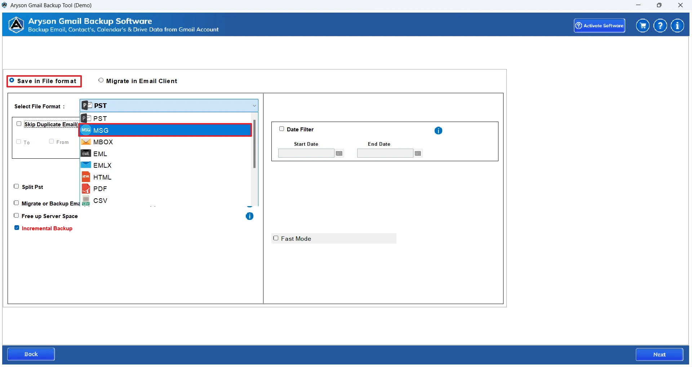Open the Start Date calendar picker
The height and width of the screenshot is (367, 692).
[339, 154]
